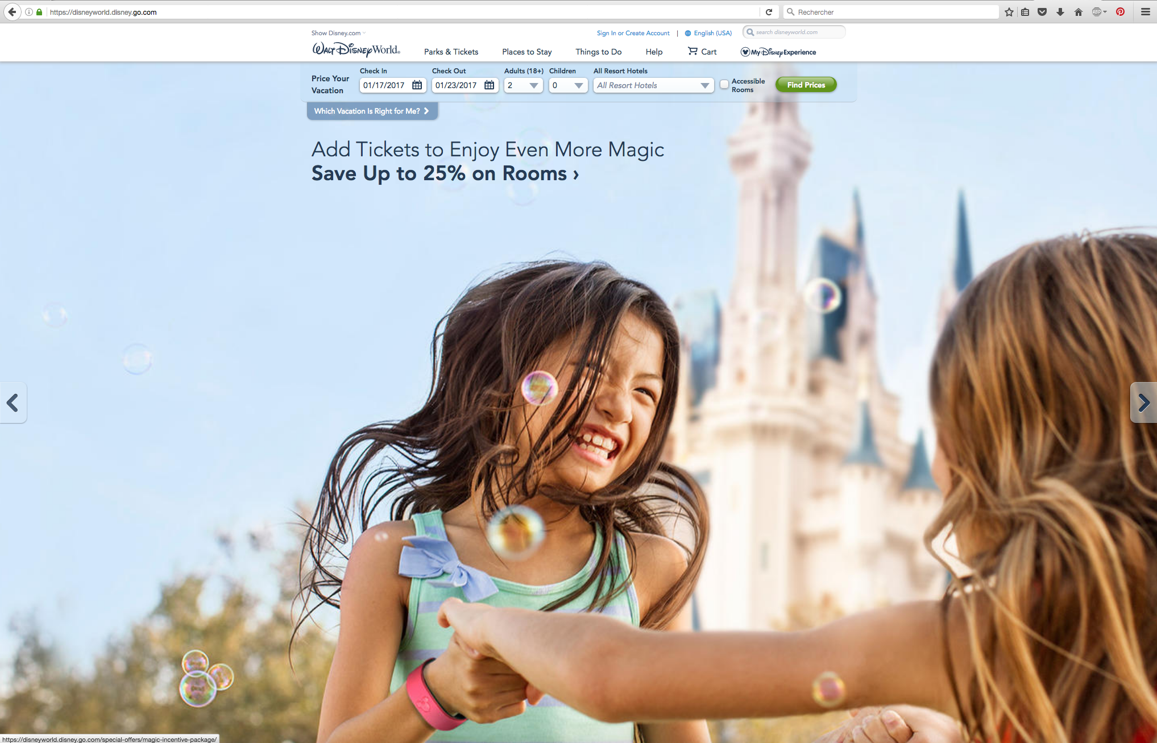Click Sign In or Create Account link
Viewport: 1157px width, 743px height.
click(633, 33)
